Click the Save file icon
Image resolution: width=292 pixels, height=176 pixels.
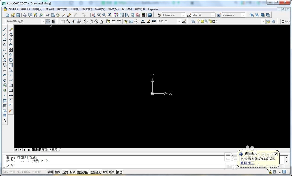click(18, 15)
